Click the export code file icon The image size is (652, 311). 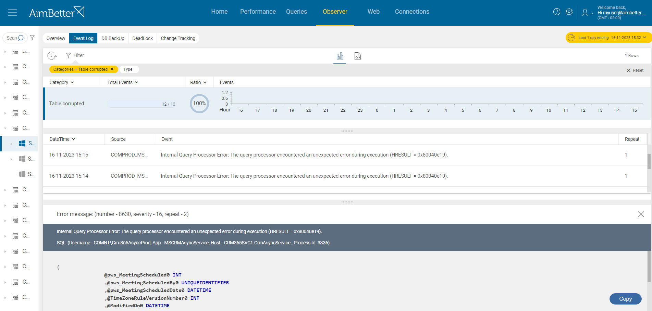click(358, 56)
